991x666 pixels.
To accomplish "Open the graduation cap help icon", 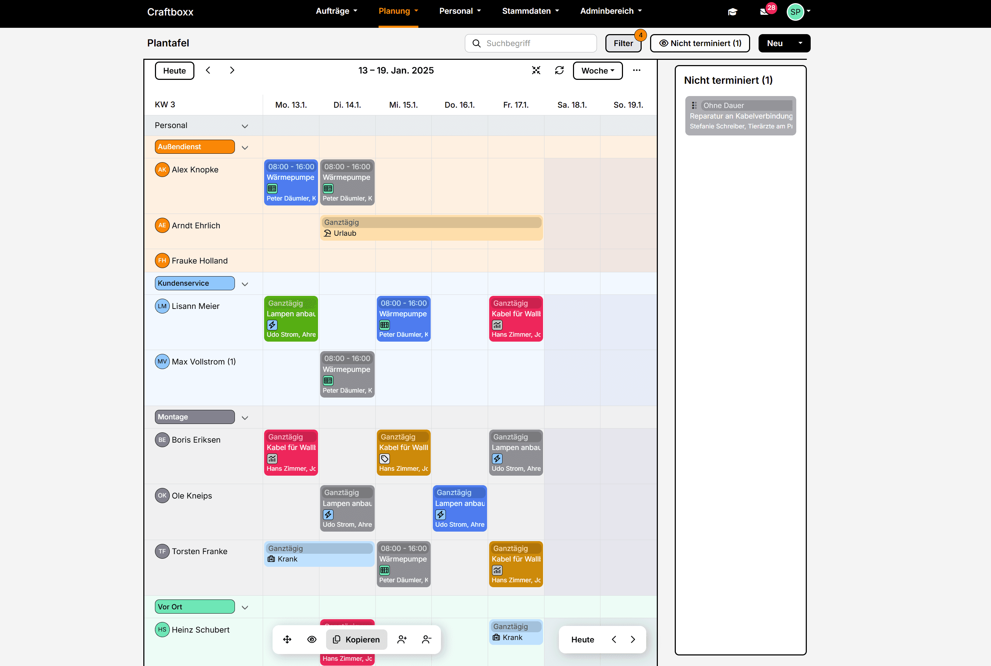I will [x=732, y=12].
